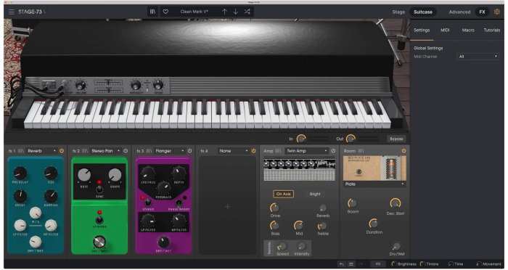508x270 pixels.
Task: Open Midi Channel All dropdown
Action: (x=478, y=57)
